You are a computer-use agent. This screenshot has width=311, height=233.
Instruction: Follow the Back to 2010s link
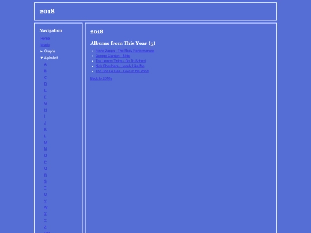tap(101, 78)
